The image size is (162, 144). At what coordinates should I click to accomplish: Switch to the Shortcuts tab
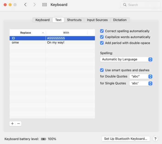74,20
